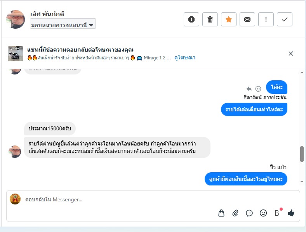
Task: React to ได้ค่ะ message with emoji icon
Action: [x=258, y=88]
